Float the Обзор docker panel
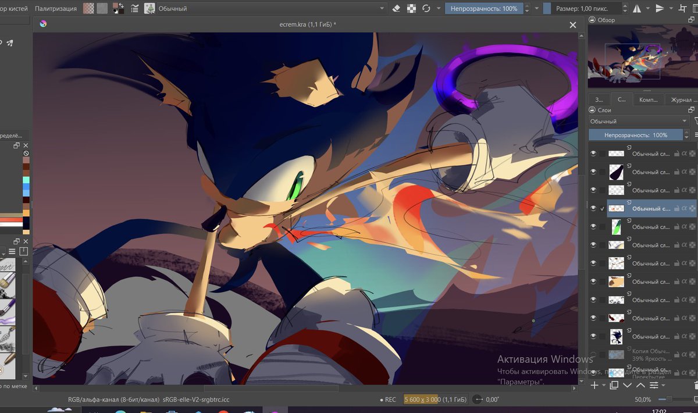This screenshot has height=413, width=698. click(692, 20)
